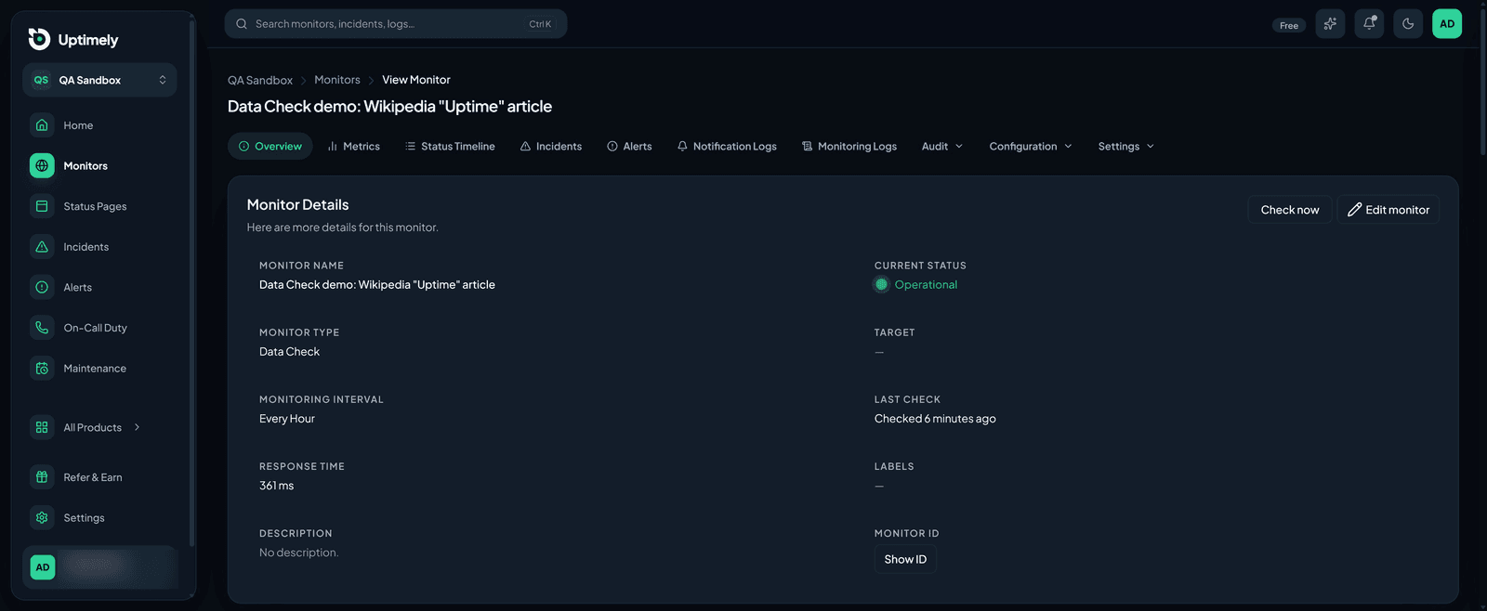Click the Metrics bar chart icon
Screen dimensions: 1487x611
click(x=332, y=147)
